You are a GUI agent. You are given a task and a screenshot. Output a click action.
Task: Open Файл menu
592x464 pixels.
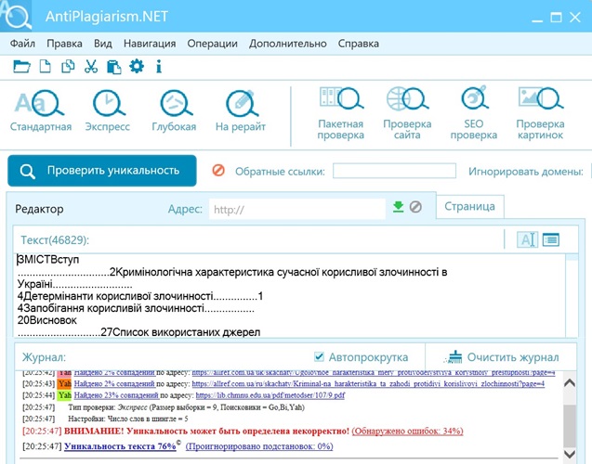[x=22, y=44]
